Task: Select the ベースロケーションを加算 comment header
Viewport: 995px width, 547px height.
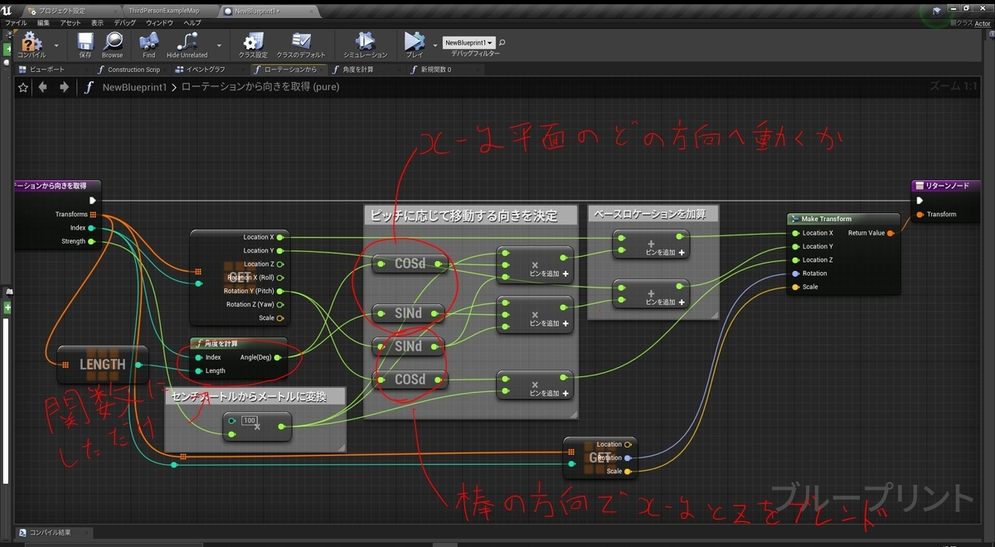Action: pos(653,214)
